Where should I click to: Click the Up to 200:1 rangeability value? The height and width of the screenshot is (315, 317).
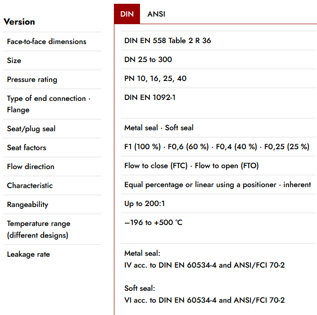pyautogui.click(x=145, y=204)
